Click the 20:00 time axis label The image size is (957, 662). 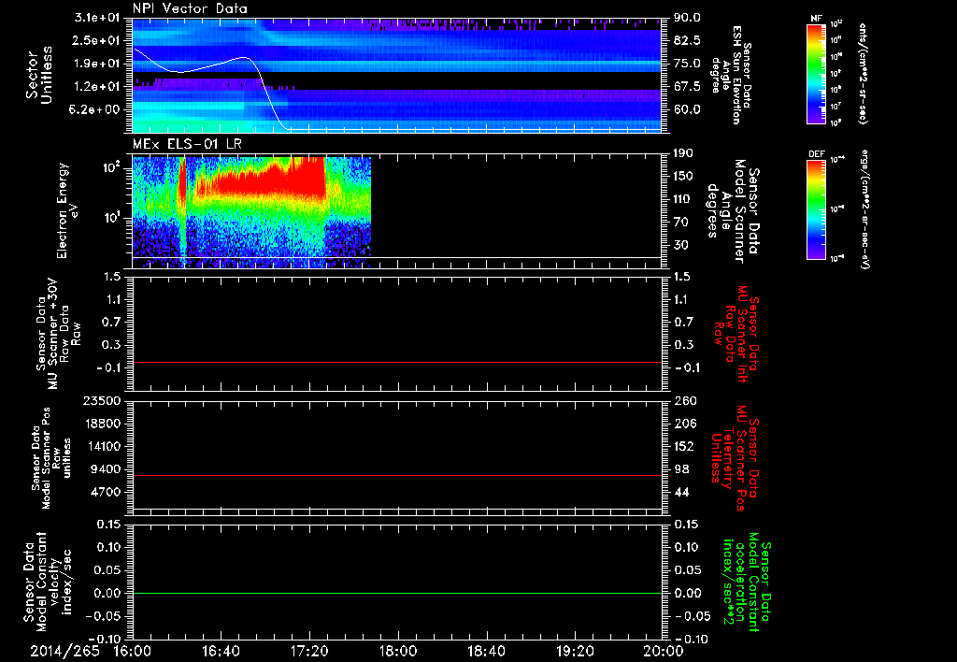pyautogui.click(x=664, y=651)
